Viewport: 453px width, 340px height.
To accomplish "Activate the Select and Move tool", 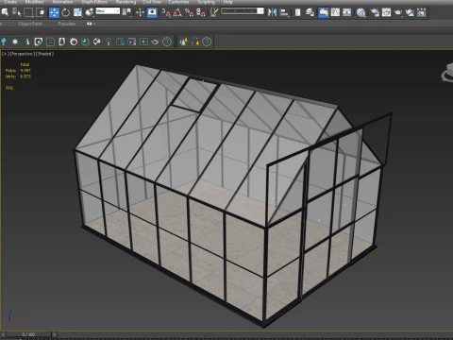I will coord(54,12).
